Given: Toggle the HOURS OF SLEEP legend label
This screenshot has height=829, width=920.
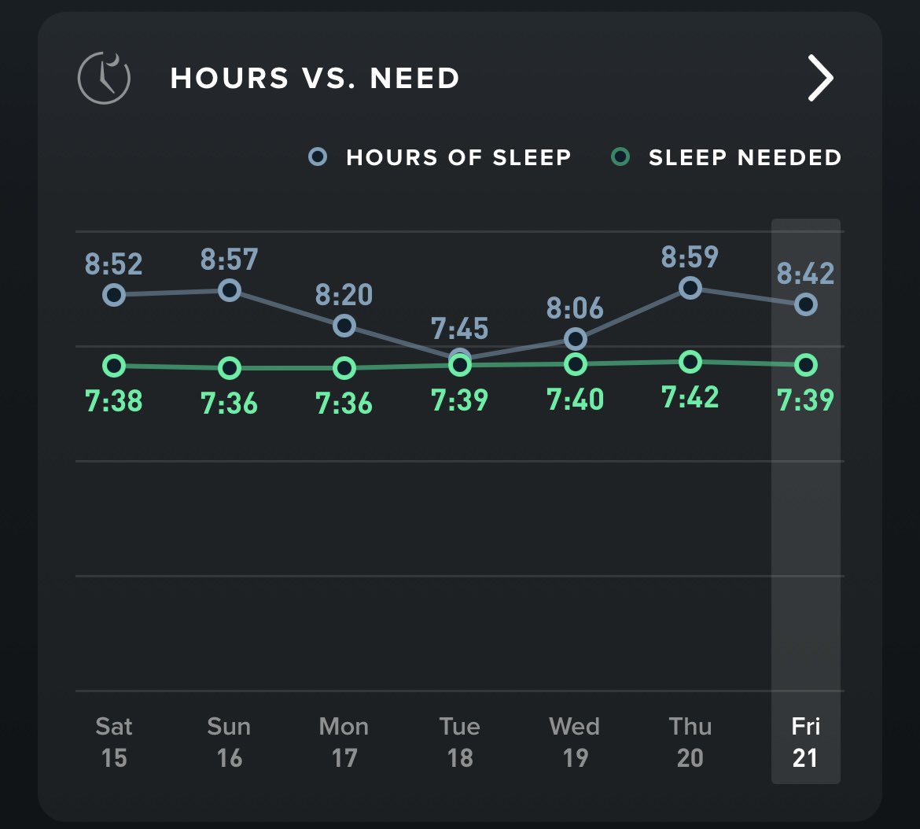Looking at the screenshot, I should (x=459, y=157).
